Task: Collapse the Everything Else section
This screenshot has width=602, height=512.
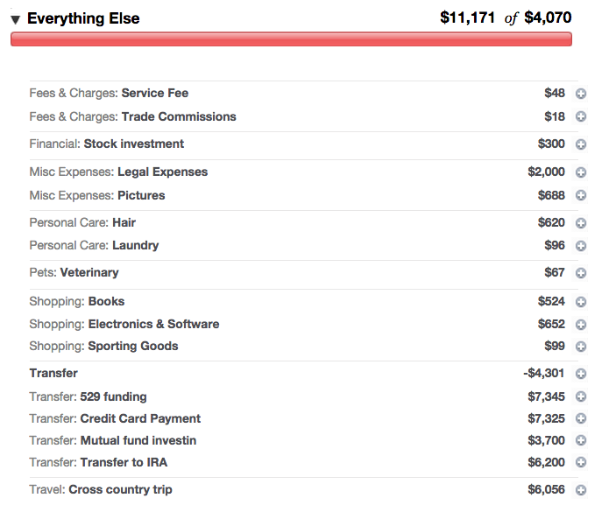Action: [16, 19]
